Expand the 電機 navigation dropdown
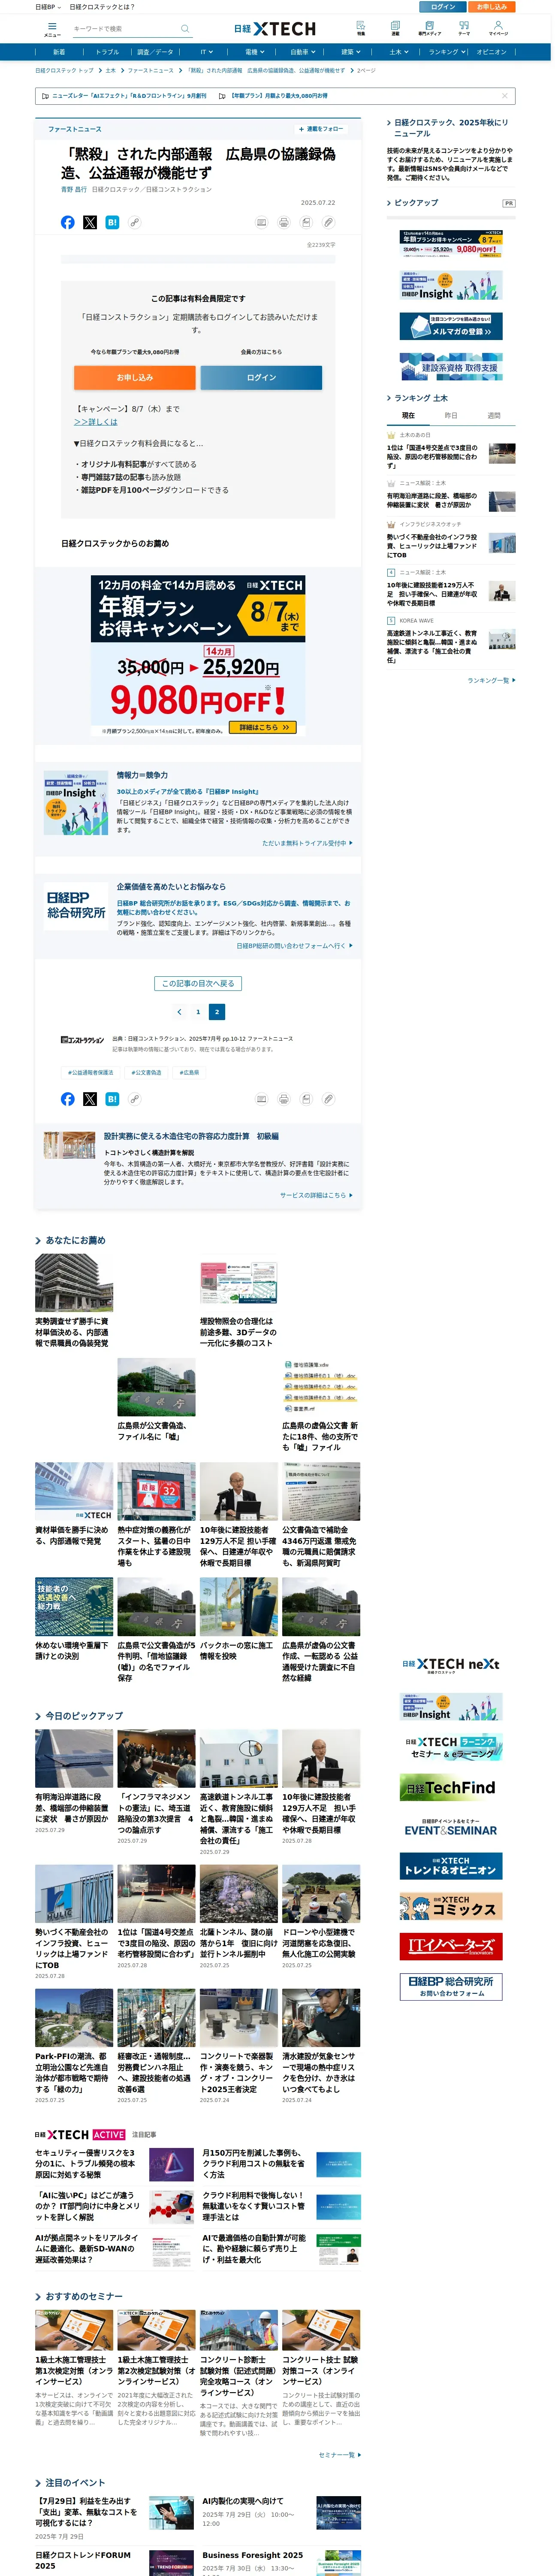 [x=254, y=52]
